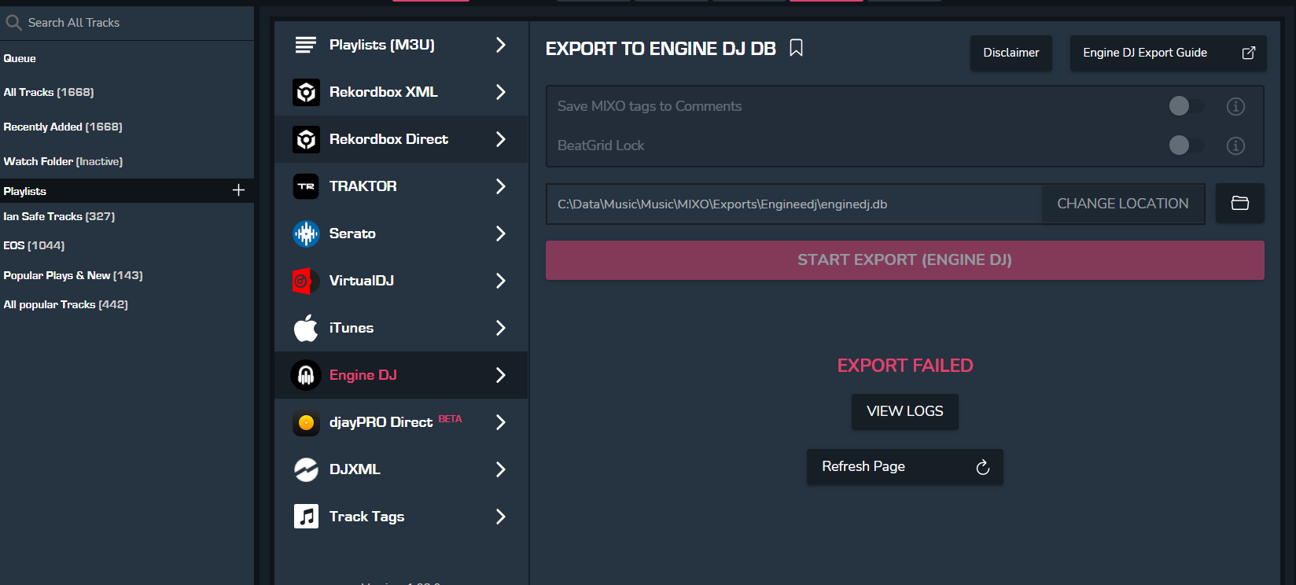Click the Engine DJ logo icon

point(306,375)
